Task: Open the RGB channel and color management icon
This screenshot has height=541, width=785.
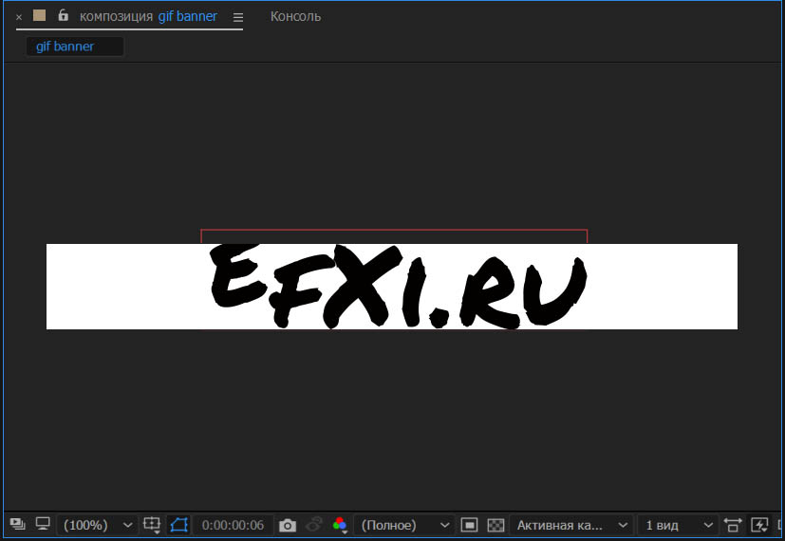Action: tap(340, 525)
